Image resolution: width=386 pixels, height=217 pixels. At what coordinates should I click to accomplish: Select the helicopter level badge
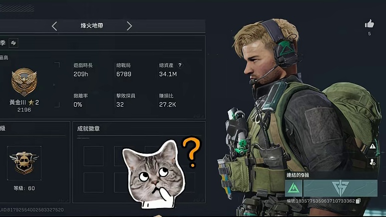(24, 163)
